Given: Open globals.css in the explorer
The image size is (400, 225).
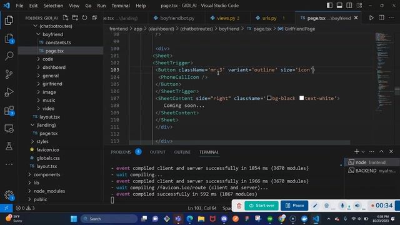Looking at the screenshot, I should coord(48,158).
